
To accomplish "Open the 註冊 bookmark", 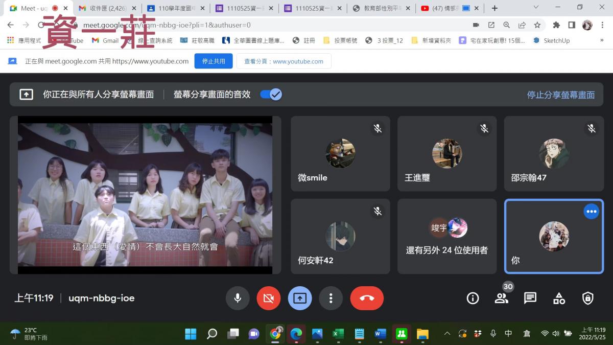I will [x=304, y=40].
